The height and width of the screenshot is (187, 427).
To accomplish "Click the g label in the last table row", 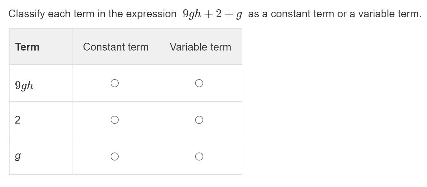I will (18, 157).
